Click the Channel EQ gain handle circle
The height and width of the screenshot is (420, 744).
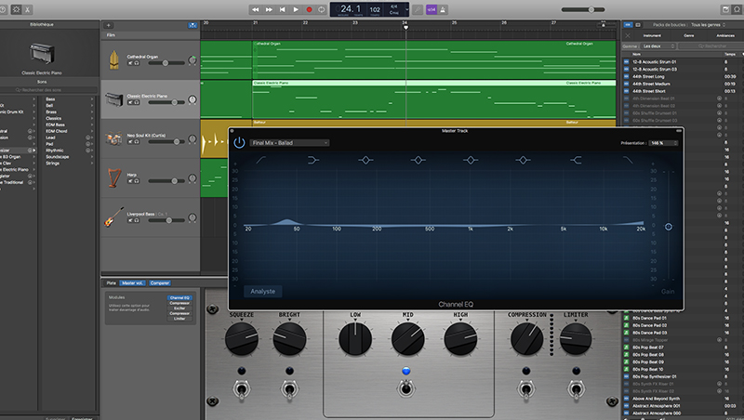click(x=668, y=227)
